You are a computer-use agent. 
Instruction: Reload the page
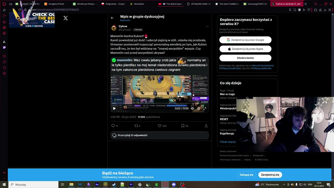[20, 10]
